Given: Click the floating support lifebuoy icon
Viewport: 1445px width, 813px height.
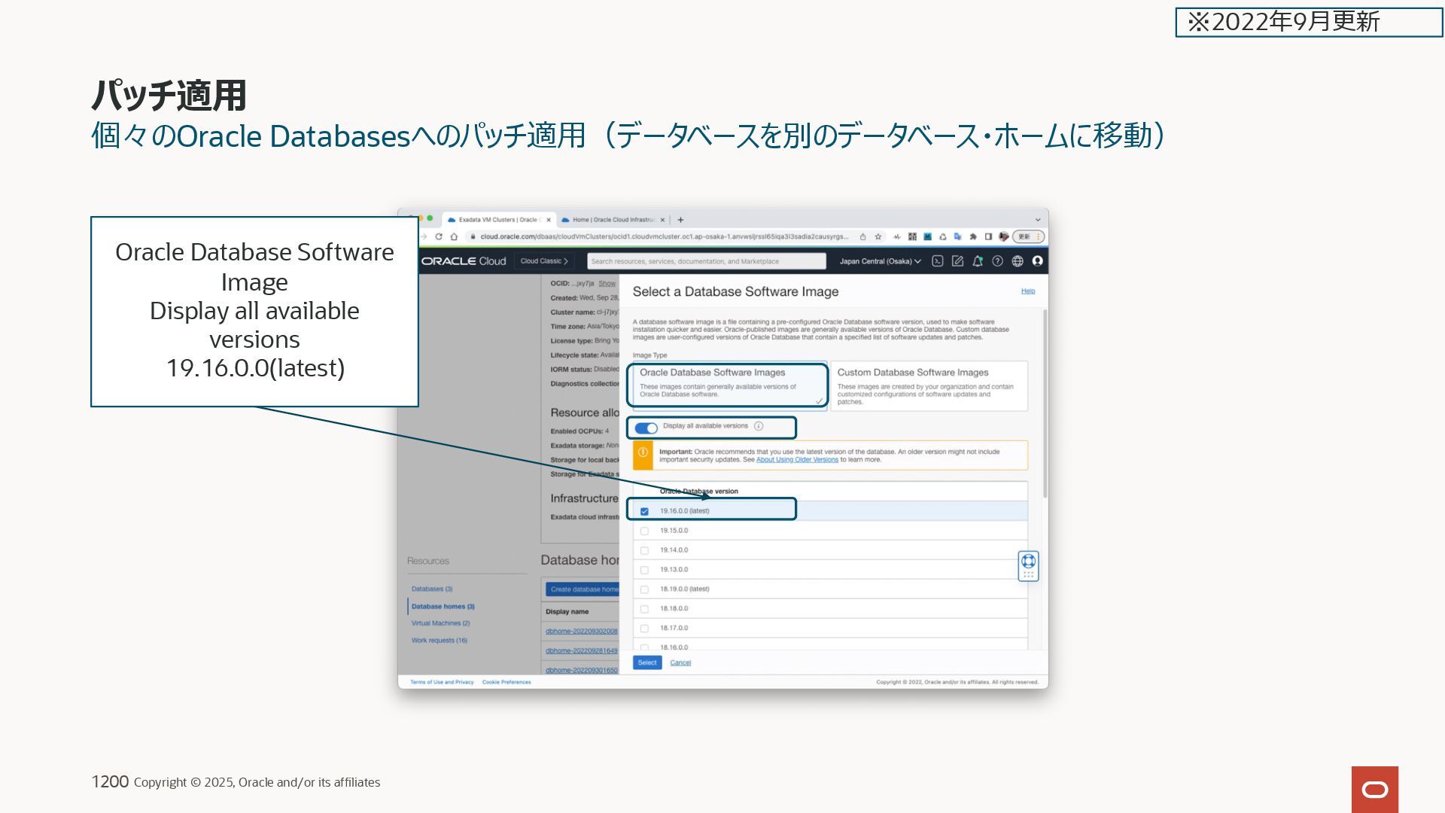Looking at the screenshot, I should 1028,562.
